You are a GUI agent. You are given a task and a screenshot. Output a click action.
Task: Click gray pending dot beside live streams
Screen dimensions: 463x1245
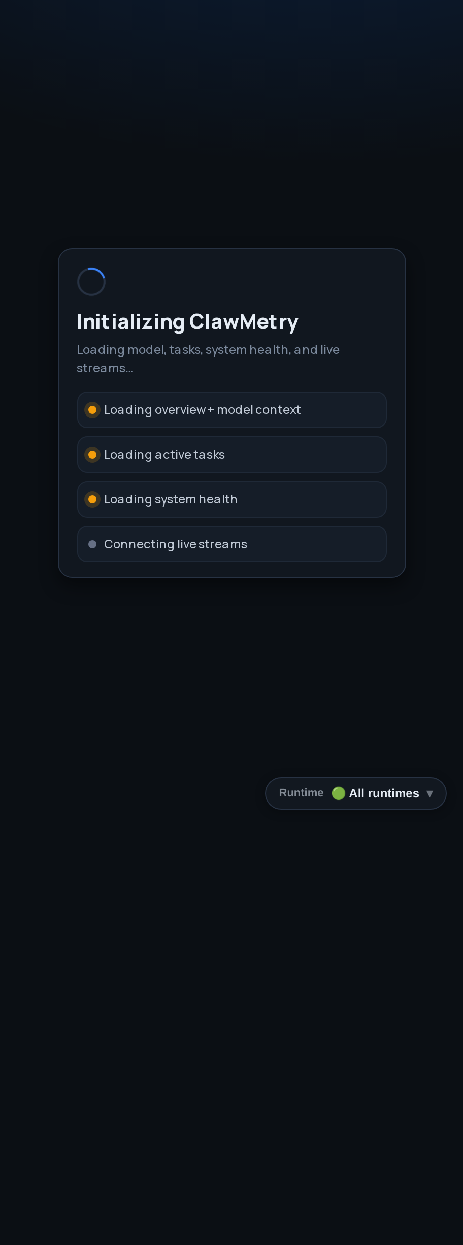click(x=92, y=544)
